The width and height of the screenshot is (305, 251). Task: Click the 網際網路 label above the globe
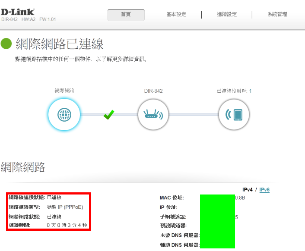[x=64, y=91]
